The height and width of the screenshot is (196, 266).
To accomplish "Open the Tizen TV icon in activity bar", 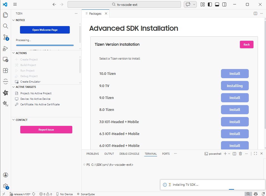I will pyautogui.click(x=5, y=104).
